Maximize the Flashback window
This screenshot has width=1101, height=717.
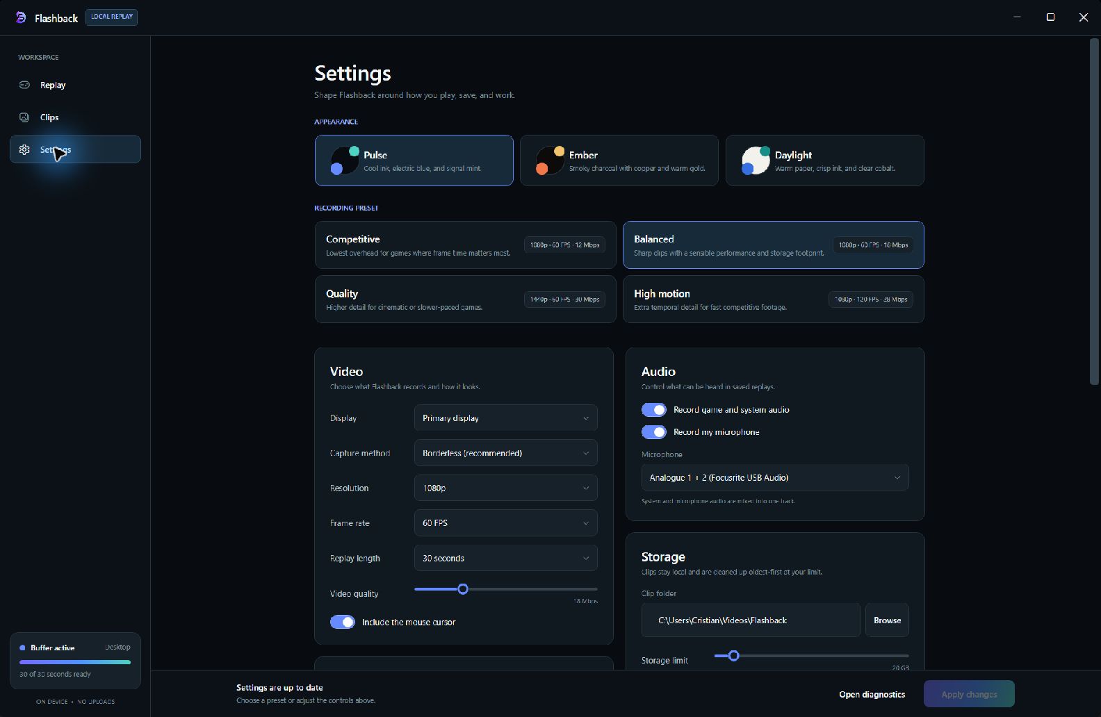point(1050,17)
